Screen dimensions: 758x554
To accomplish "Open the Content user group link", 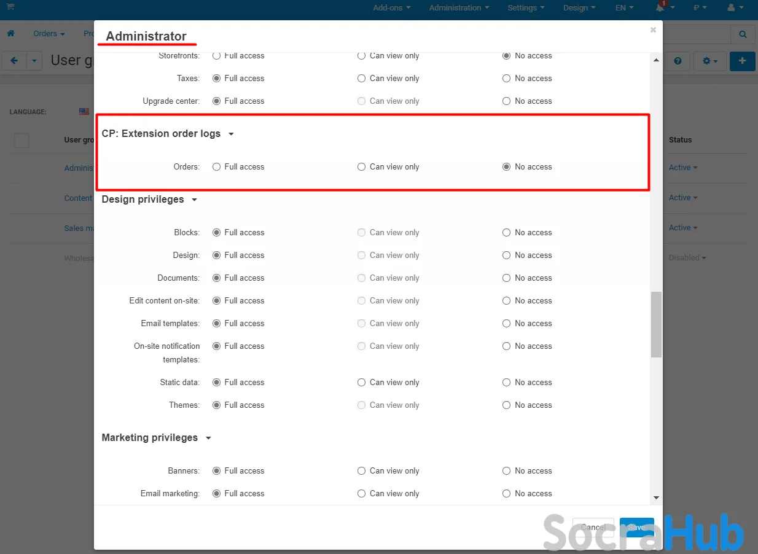I will [79, 198].
